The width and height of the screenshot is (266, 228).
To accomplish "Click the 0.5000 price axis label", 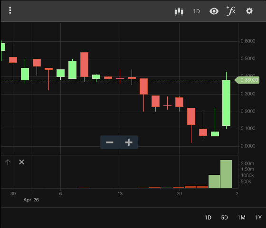I will click(x=248, y=59).
